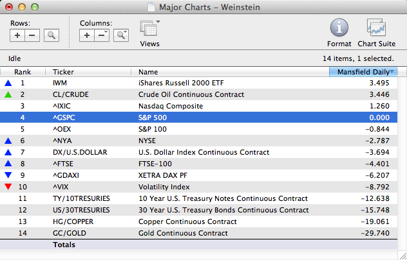Click the Name column header
The height and width of the screenshot is (260, 407).
click(229, 72)
